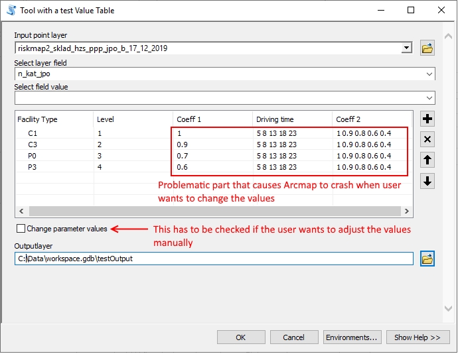The image size is (458, 354).
Task: Browse for Outputlayer location folder icon
Action: pos(427,259)
